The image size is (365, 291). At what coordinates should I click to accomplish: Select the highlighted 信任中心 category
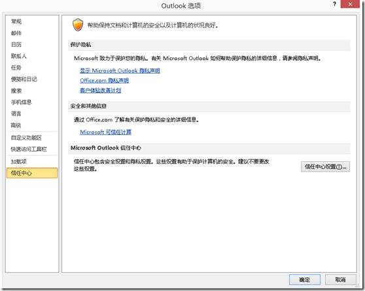tap(32, 173)
